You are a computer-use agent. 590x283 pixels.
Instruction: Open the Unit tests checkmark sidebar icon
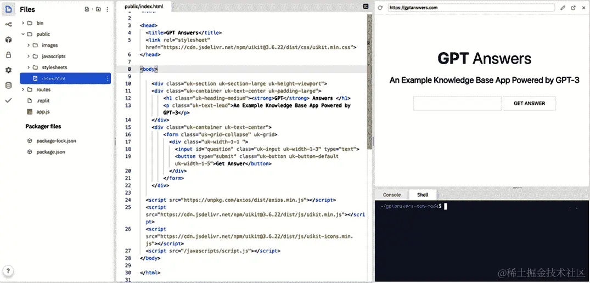[x=8, y=100]
